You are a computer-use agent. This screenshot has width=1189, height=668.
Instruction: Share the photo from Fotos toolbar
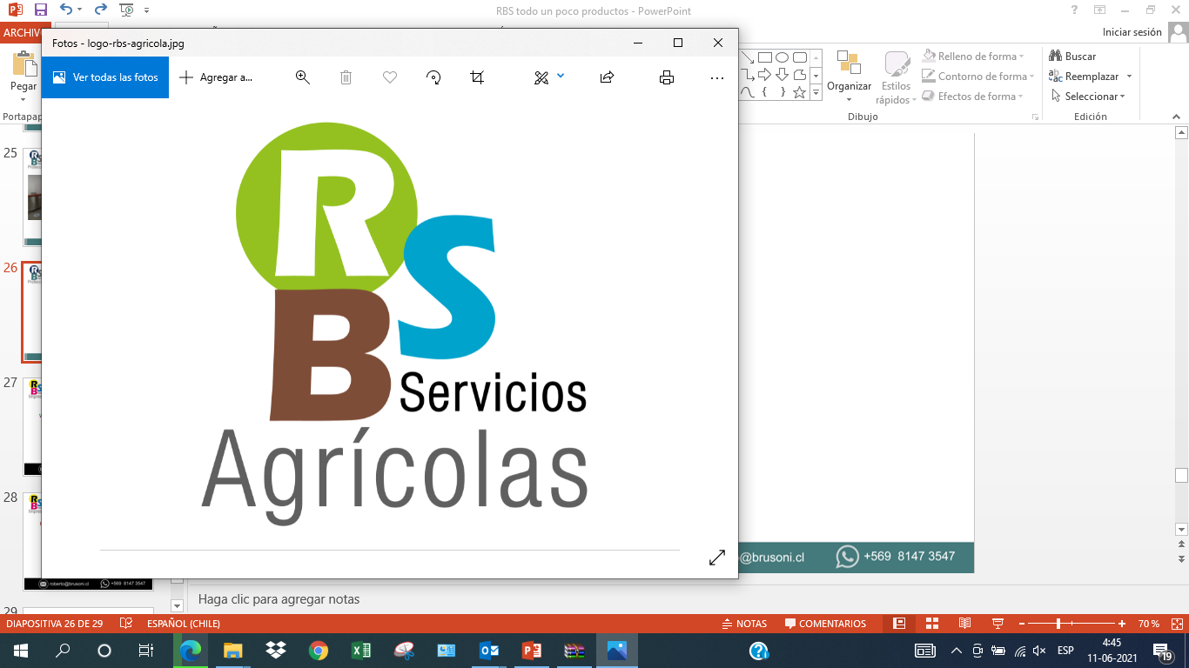point(607,77)
